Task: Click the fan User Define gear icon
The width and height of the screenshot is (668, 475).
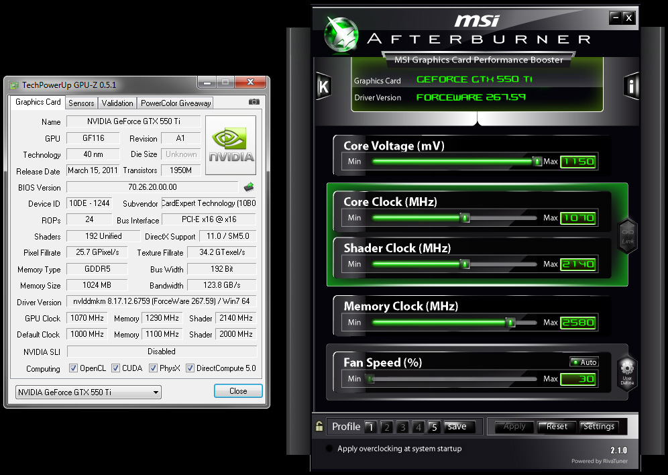Action: tap(627, 373)
